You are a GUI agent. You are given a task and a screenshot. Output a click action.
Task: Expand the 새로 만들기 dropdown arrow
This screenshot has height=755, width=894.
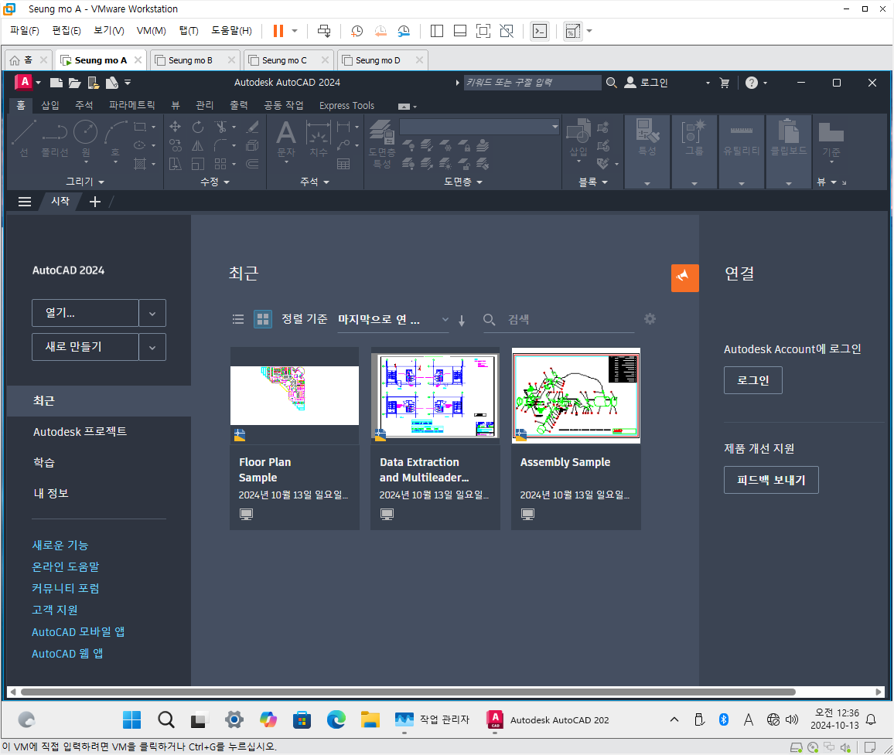[x=152, y=347]
